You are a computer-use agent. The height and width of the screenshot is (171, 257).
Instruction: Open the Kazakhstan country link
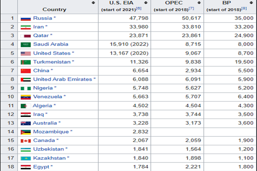(x=49, y=158)
